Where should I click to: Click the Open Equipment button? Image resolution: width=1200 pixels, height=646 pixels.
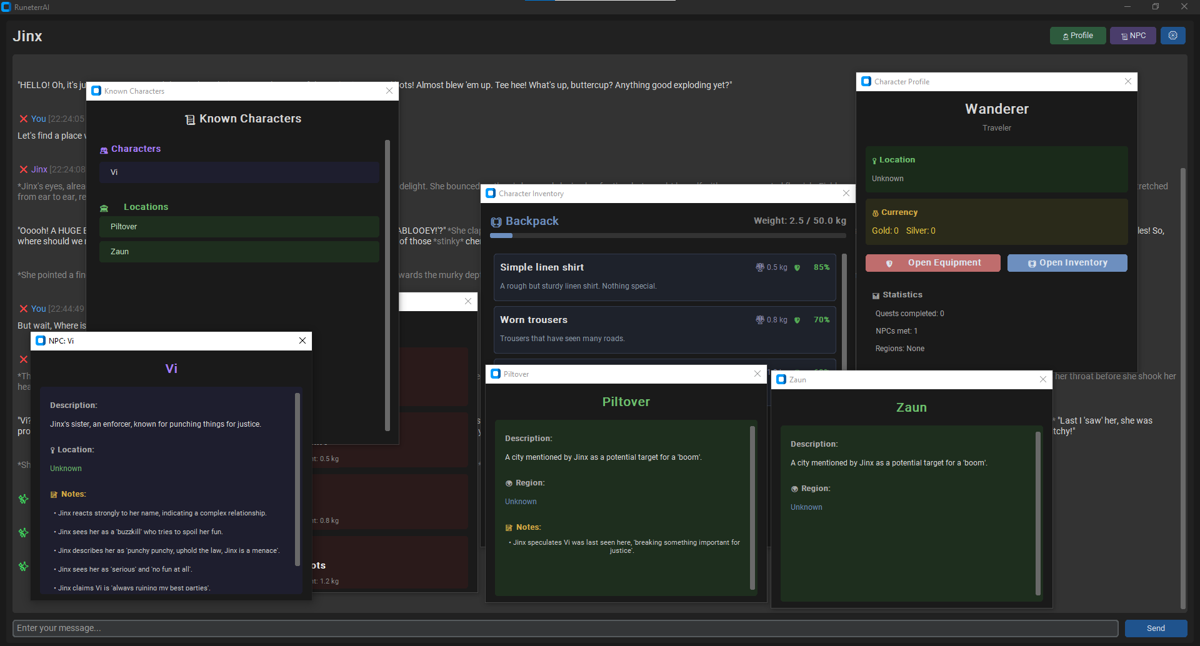pyautogui.click(x=932, y=263)
